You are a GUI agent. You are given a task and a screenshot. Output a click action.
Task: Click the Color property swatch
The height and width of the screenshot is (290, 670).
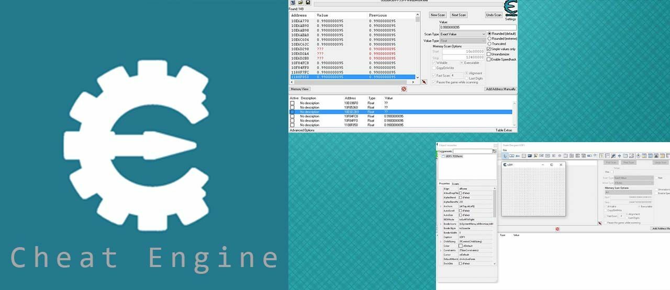(x=460, y=246)
